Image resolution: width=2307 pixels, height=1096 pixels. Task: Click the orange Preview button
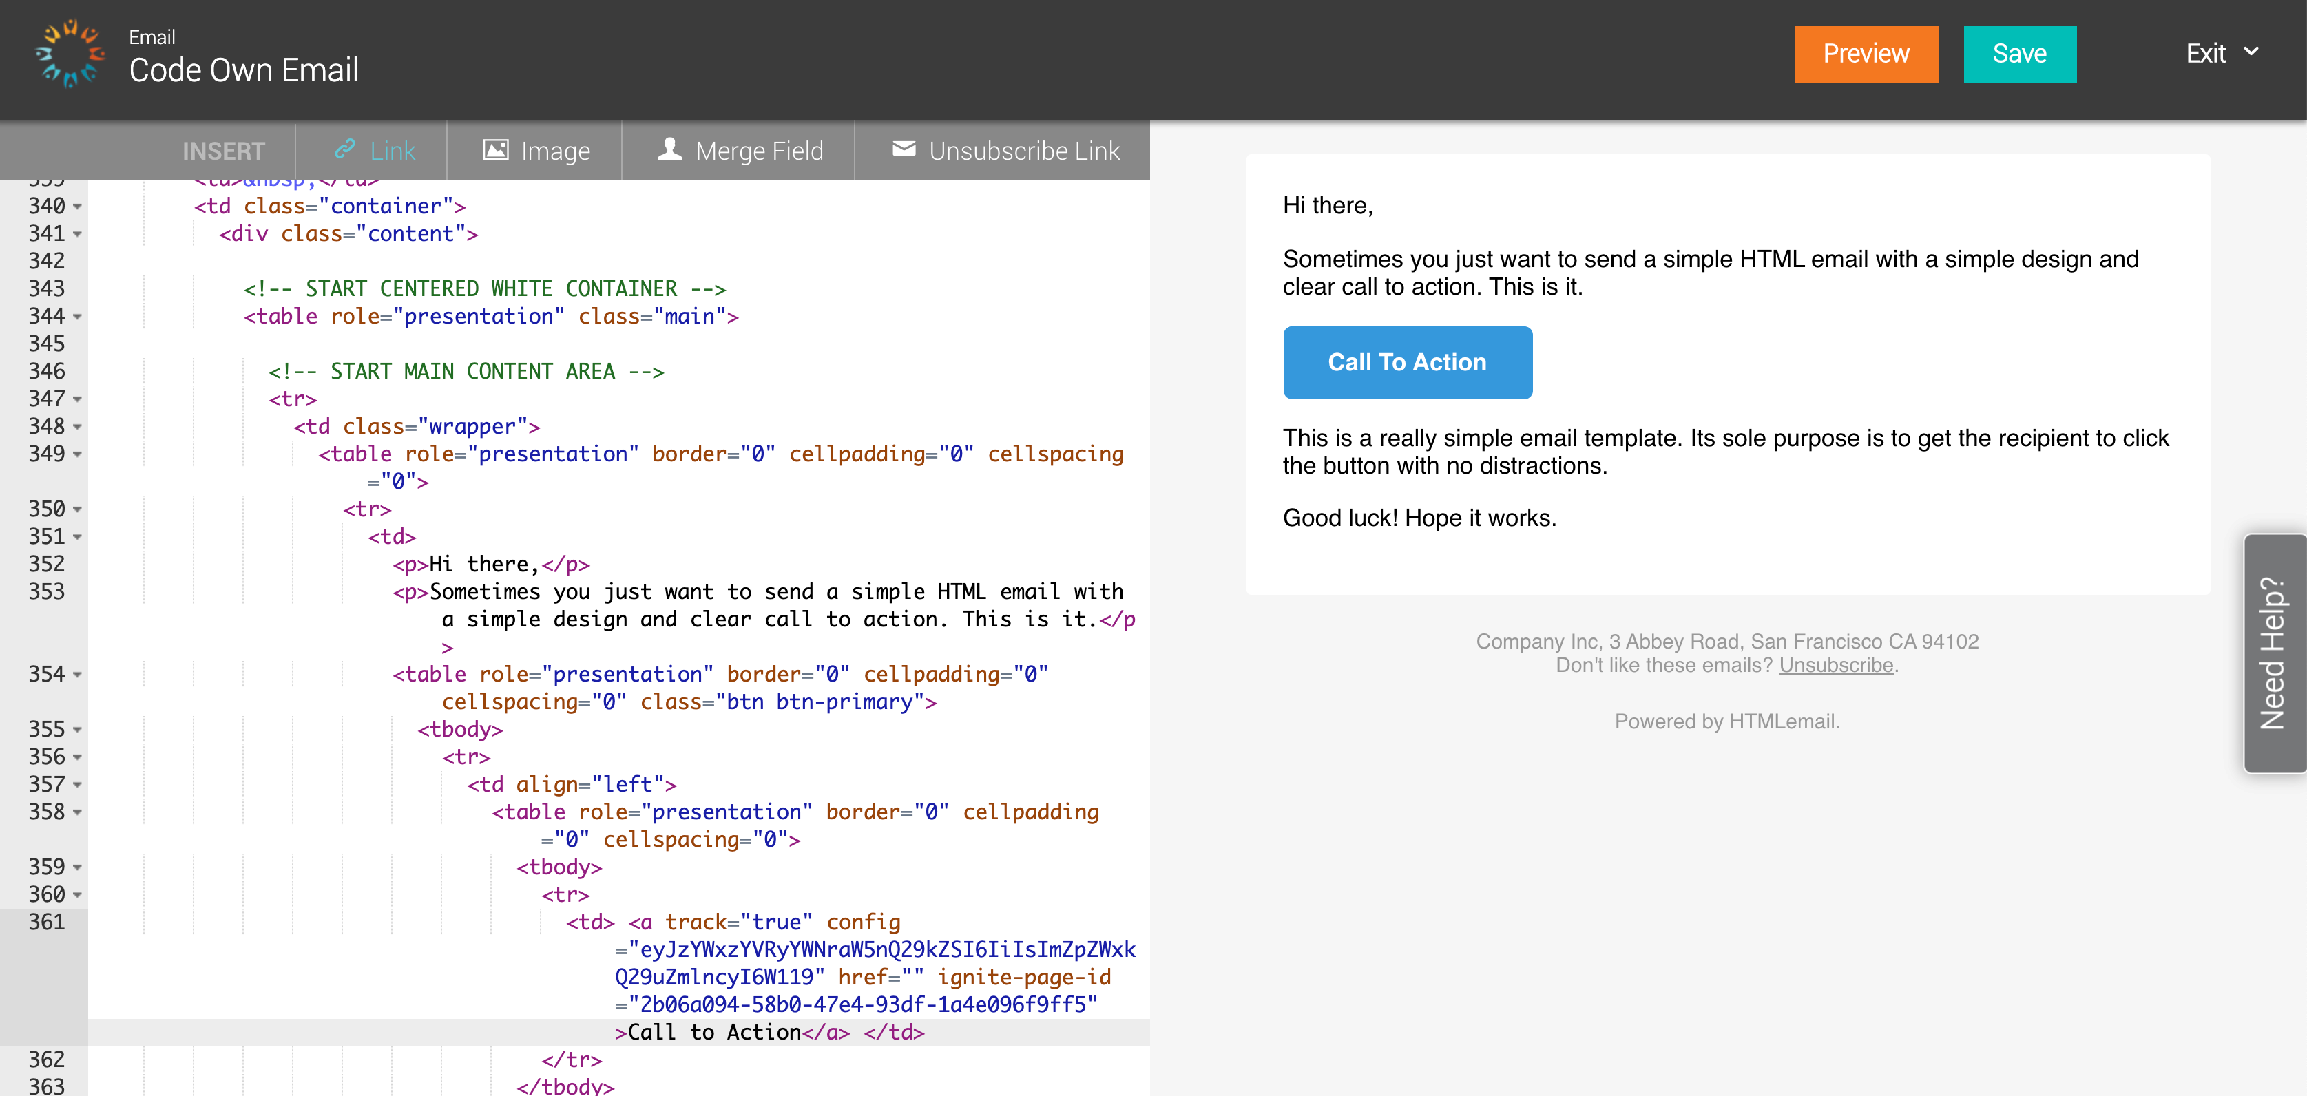pos(1866,54)
